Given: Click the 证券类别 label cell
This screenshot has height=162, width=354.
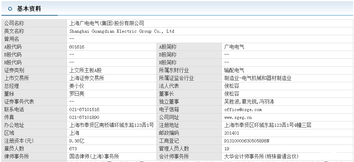Looking at the screenshot, I should click(34, 70).
